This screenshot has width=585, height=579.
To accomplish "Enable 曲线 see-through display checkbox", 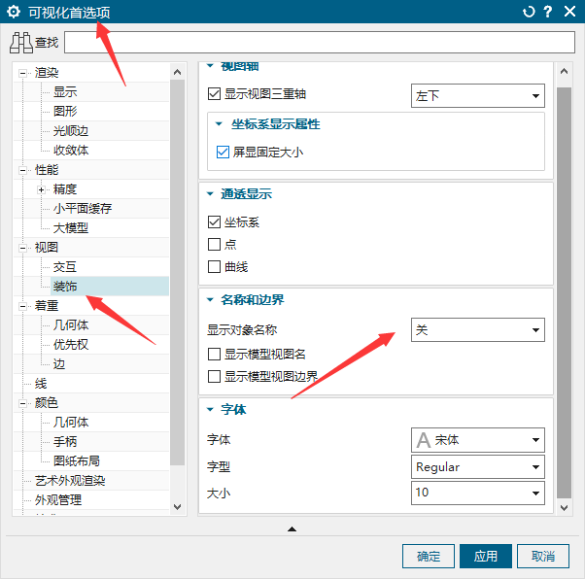I will tap(215, 266).
